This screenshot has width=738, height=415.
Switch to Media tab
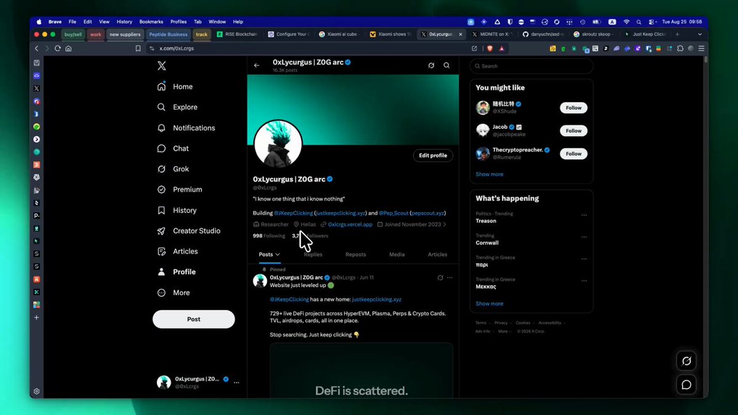pyautogui.click(x=397, y=255)
